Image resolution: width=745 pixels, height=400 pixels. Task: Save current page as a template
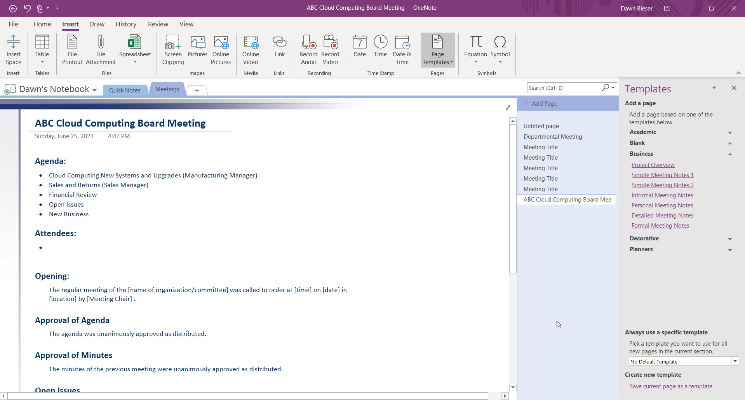pyautogui.click(x=670, y=386)
